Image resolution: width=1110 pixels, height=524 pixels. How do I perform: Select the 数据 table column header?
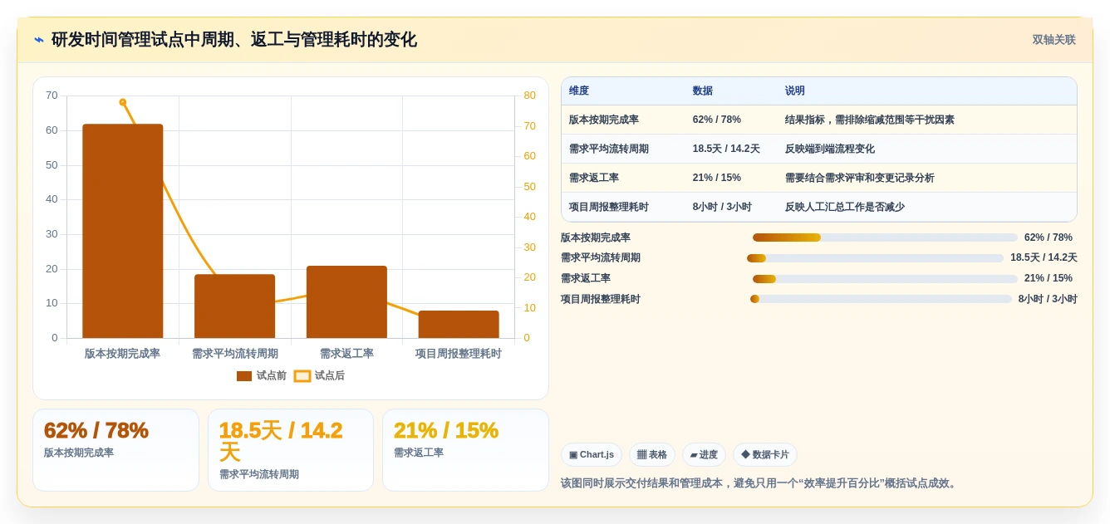point(703,91)
